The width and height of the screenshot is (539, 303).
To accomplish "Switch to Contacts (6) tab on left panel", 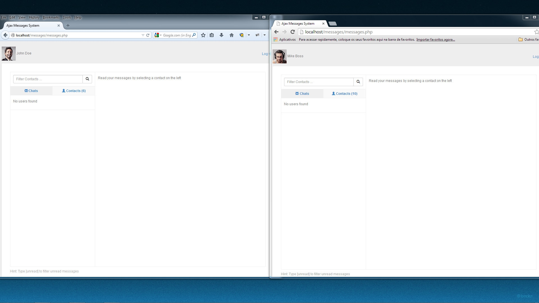I will pyautogui.click(x=74, y=91).
